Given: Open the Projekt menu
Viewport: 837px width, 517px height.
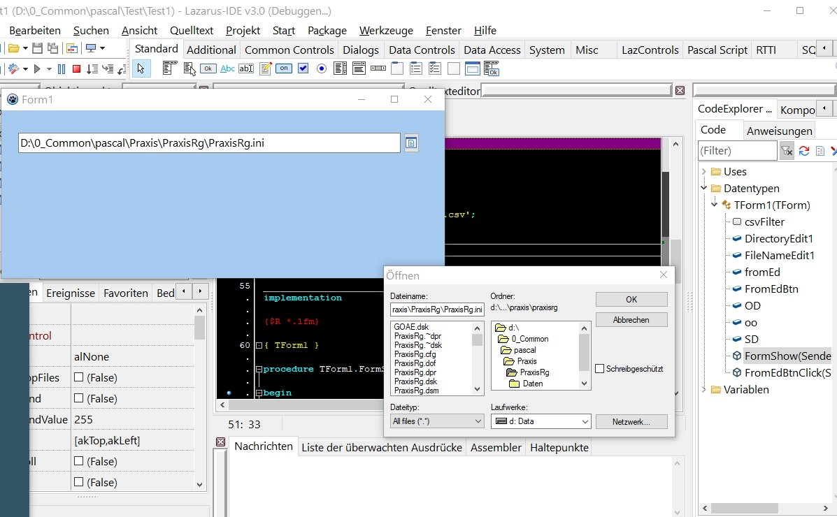Looking at the screenshot, I should [x=243, y=31].
